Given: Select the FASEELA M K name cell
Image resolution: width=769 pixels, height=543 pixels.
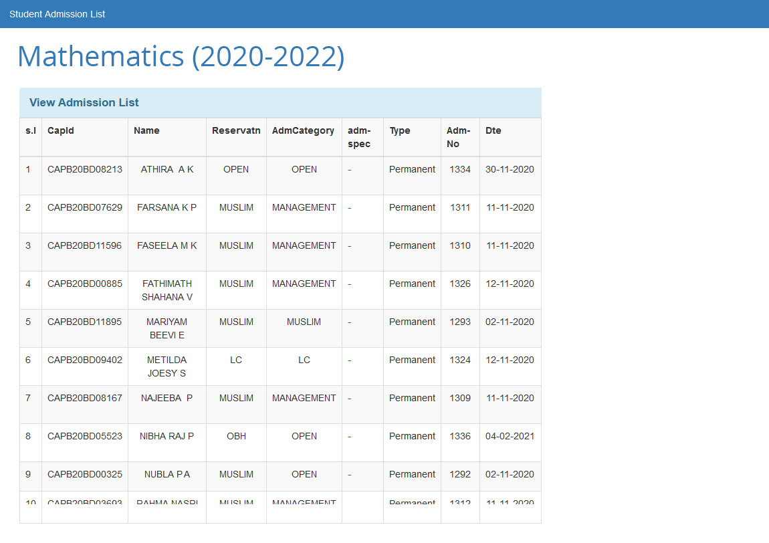Looking at the screenshot, I should (167, 245).
